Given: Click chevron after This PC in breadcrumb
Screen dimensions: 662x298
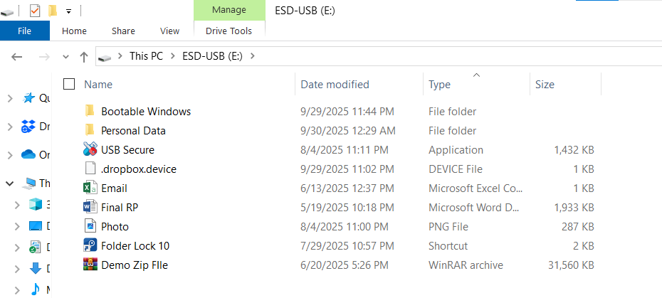Looking at the screenshot, I should click(172, 56).
